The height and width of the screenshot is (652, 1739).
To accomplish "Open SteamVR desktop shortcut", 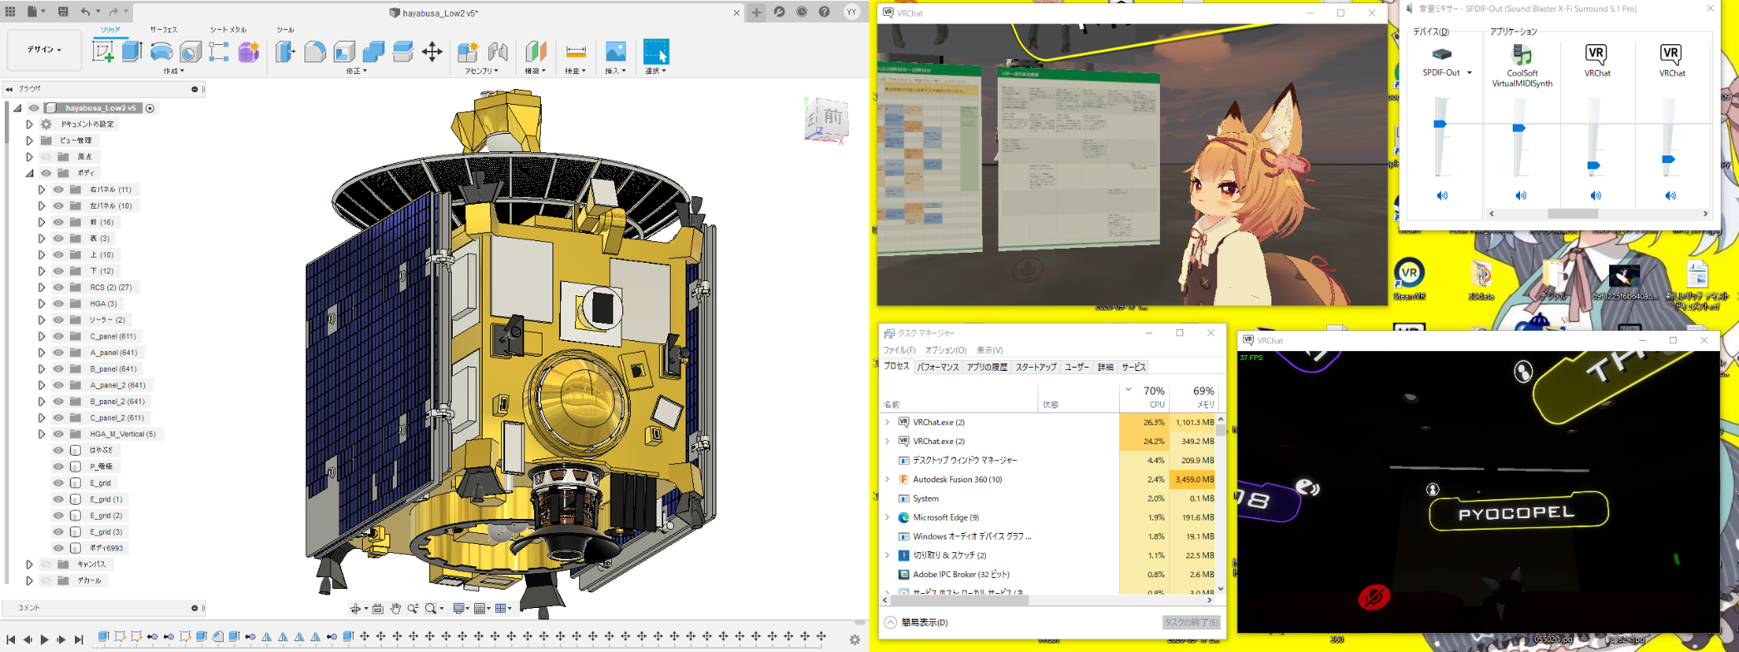I will (x=1409, y=279).
